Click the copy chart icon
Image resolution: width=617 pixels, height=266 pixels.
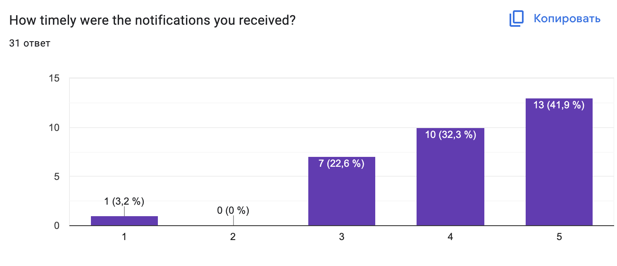517,19
